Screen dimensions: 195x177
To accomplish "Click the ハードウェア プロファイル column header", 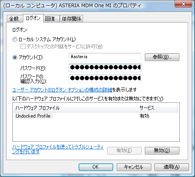I will pos(75,108).
